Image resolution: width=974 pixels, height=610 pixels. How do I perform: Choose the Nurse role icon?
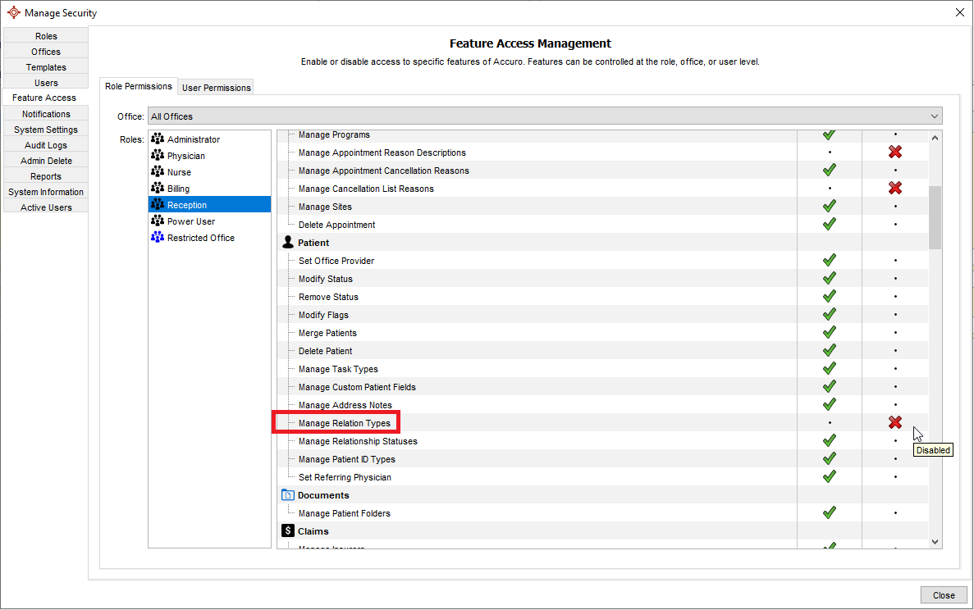158,172
